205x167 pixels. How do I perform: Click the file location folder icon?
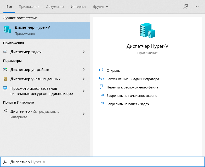101,87
